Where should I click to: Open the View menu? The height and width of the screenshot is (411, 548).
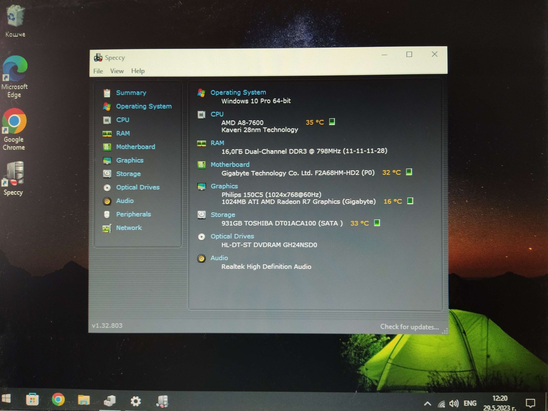(x=117, y=71)
